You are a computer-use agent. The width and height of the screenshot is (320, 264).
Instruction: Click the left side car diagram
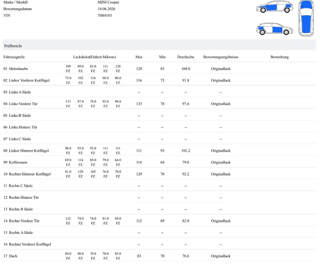274,7
